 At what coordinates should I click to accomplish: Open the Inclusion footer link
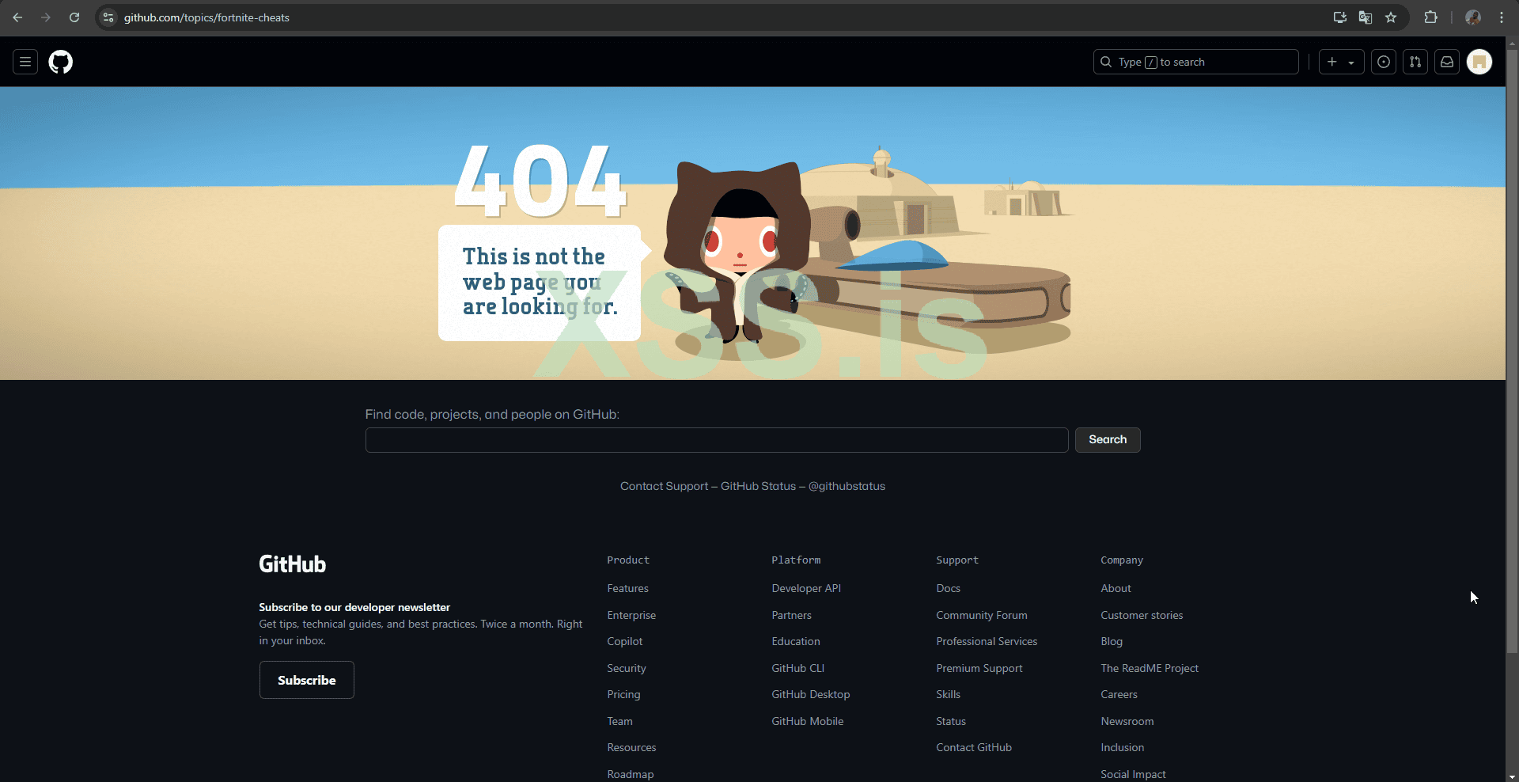[x=1123, y=747]
